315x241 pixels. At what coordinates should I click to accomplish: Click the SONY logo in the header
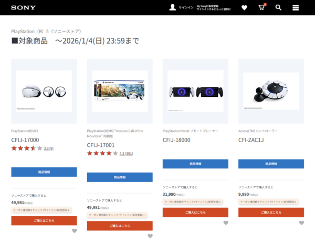[23, 8]
